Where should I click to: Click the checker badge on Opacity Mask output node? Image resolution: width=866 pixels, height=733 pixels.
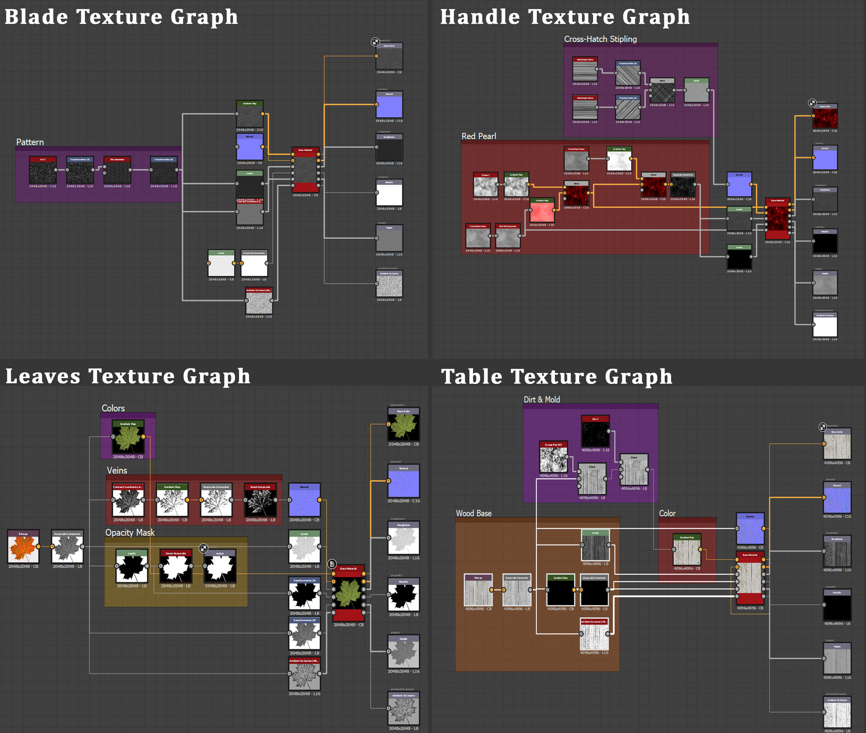click(x=203, y=548)
